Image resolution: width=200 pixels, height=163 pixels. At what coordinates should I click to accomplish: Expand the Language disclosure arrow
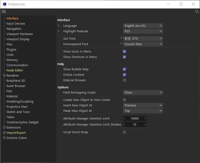click(58, 26)
